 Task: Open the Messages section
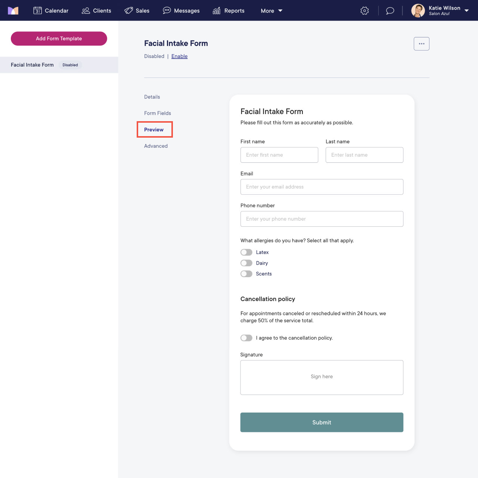(181, 10)
